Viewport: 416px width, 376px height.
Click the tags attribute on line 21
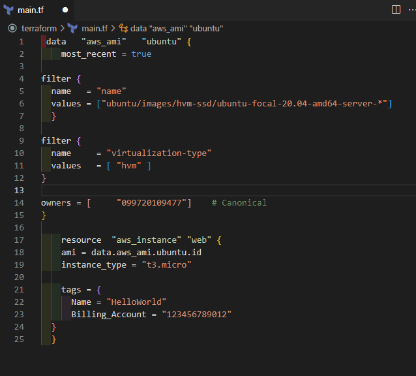[71, 290]
